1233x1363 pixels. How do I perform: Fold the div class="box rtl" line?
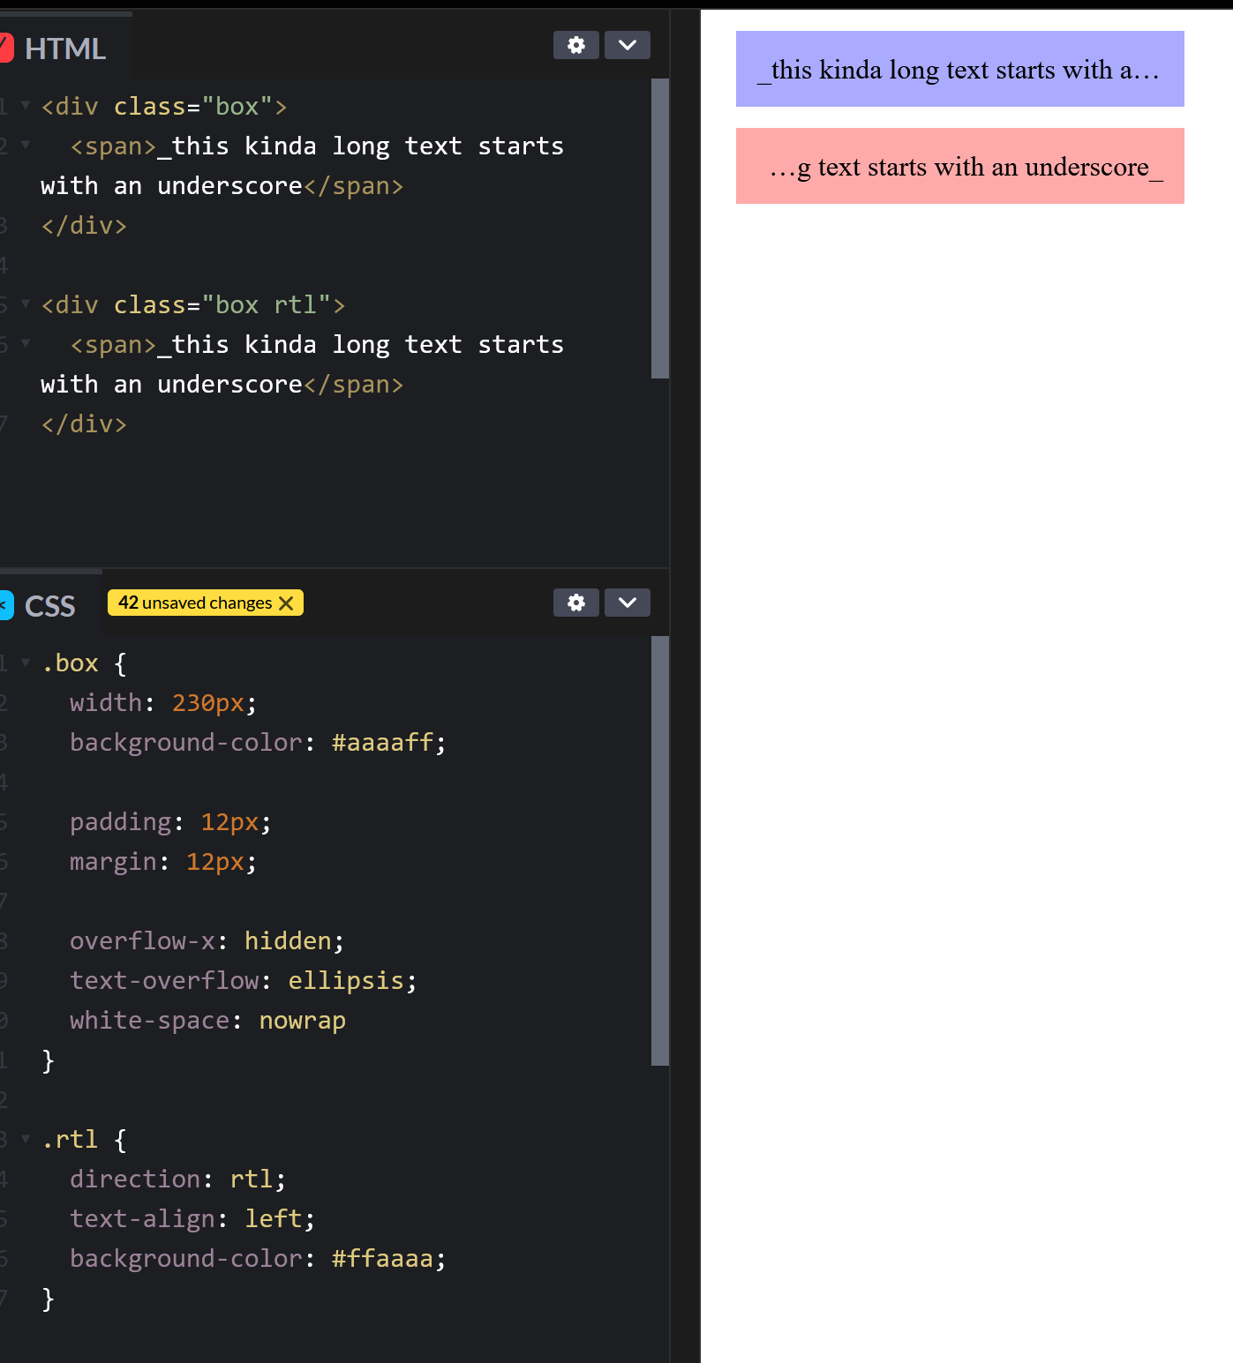click(26, 303)
